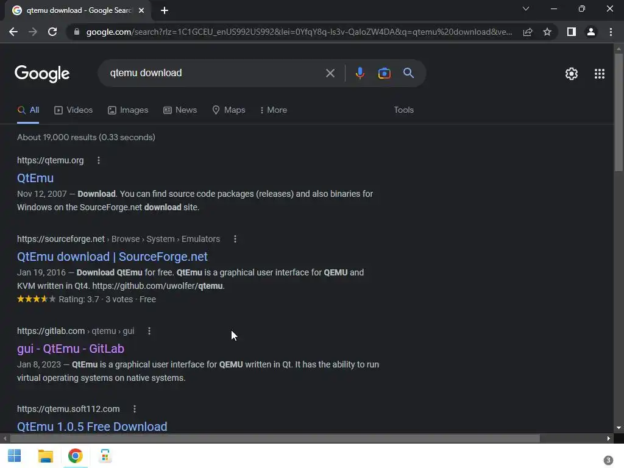This screenshot has width=624, height=468.
Task: Open search Tools options
Action: [403, 110]
